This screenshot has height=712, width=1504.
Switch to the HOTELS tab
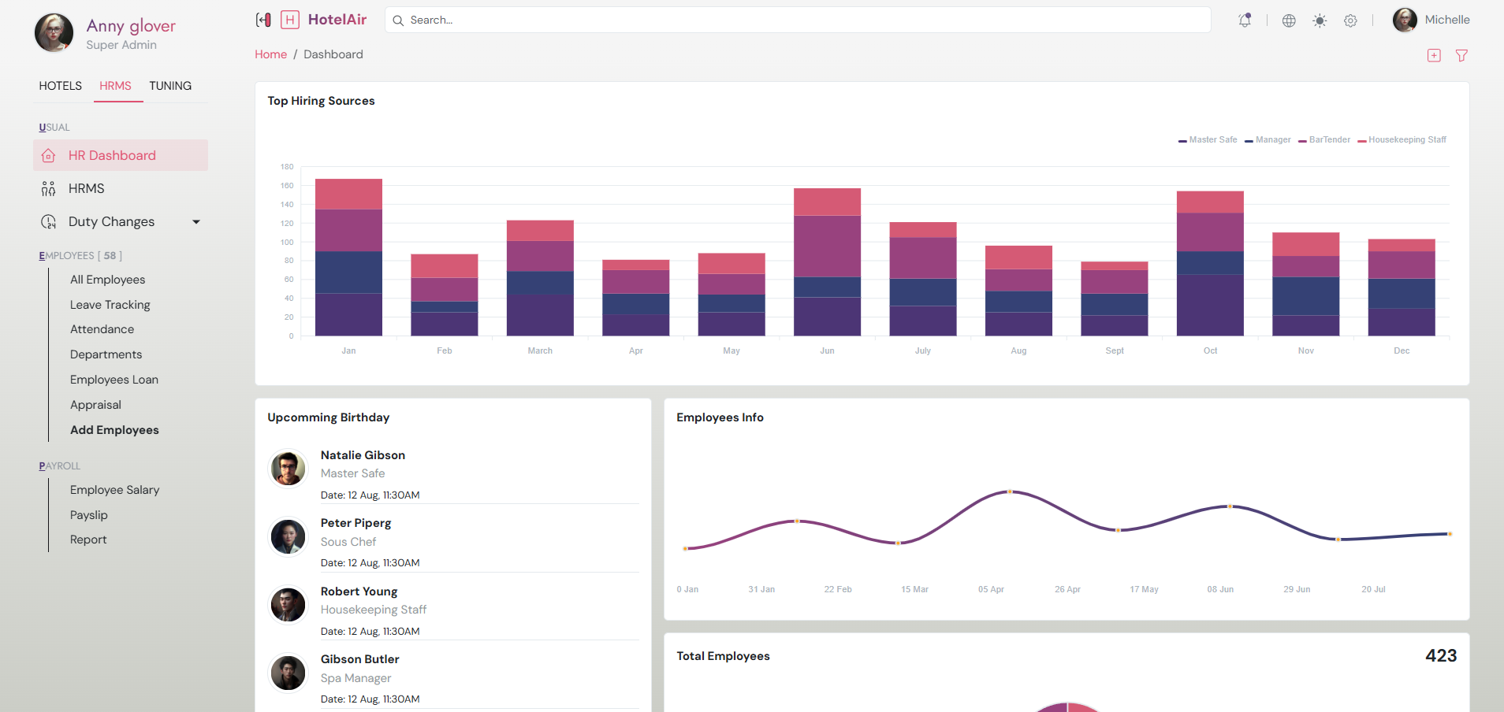tap(60, 86)
